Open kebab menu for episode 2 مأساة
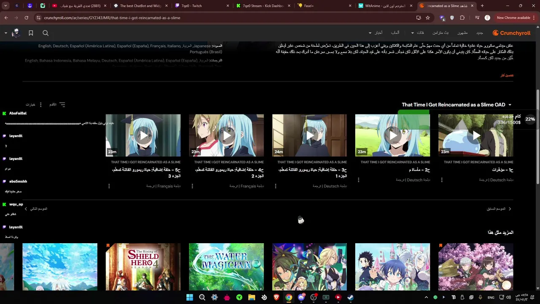Image resolution: width=540 pixels, height=304 pixels. tap(359, 180)
